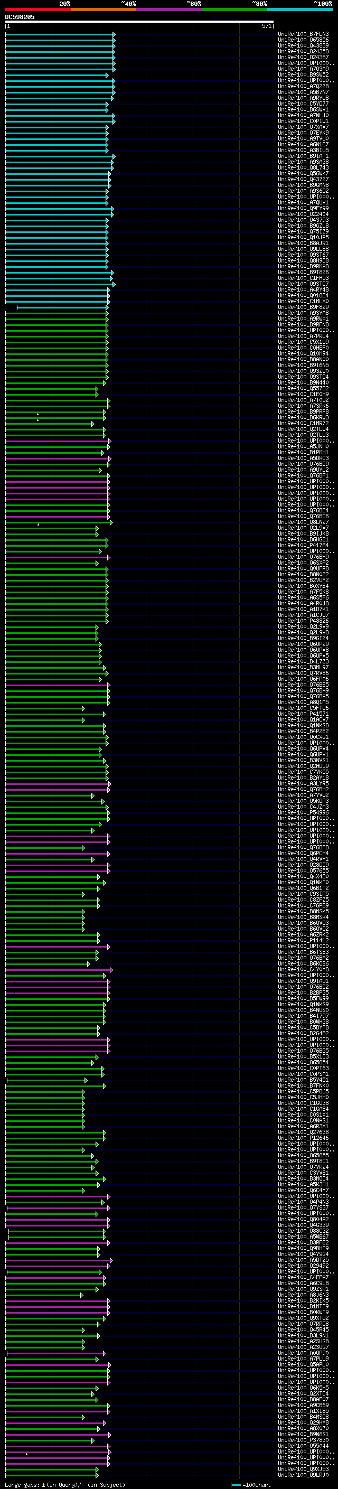Screen dimensions: 338x1489
Task: Click the query name DC598205
Action: 20,17
